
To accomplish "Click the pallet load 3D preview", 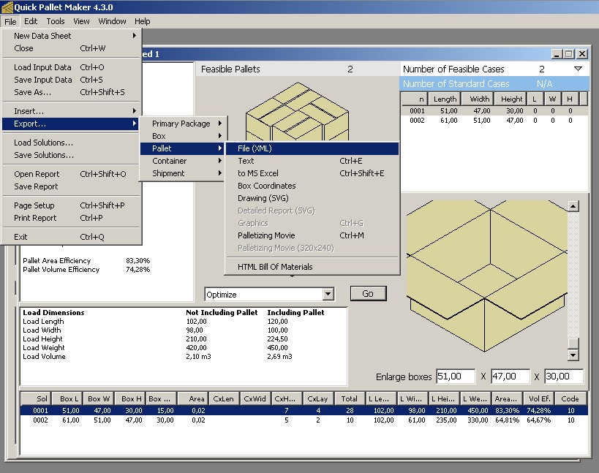I will click(x=297, y=111).
